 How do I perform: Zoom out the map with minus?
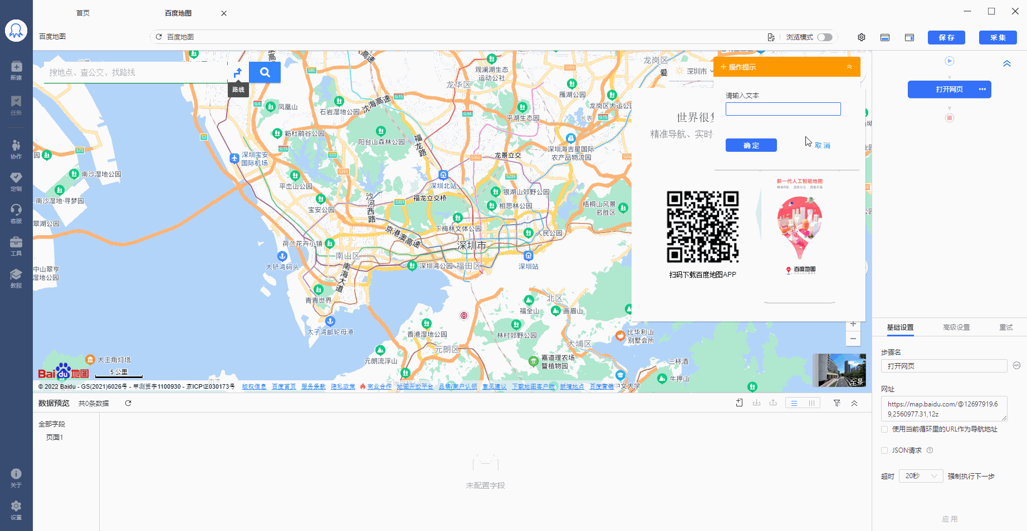pos(853,339)
